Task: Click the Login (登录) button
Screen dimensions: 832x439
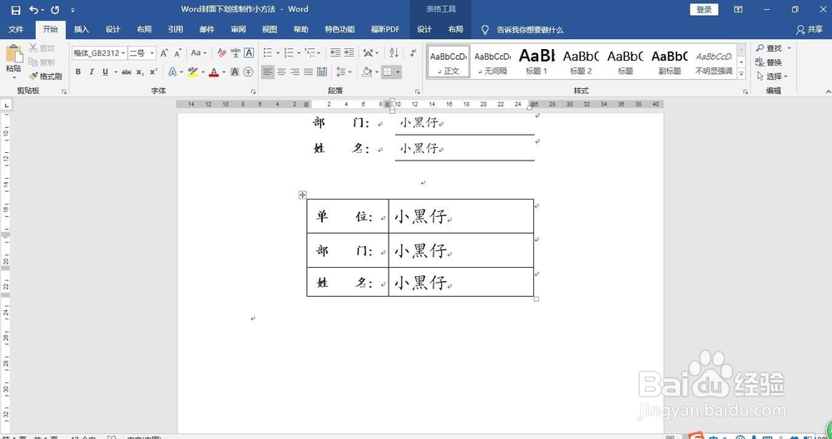Action: pos(704,9)
